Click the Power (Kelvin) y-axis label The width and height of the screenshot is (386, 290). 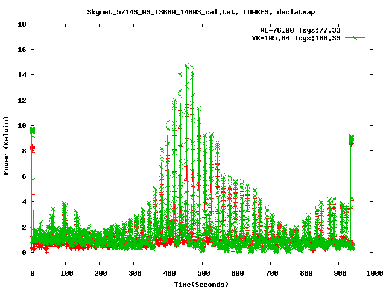tap(6, 146)
